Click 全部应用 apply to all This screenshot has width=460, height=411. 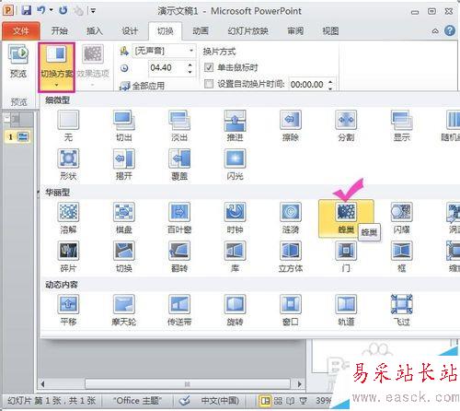[x=143, y=86]
